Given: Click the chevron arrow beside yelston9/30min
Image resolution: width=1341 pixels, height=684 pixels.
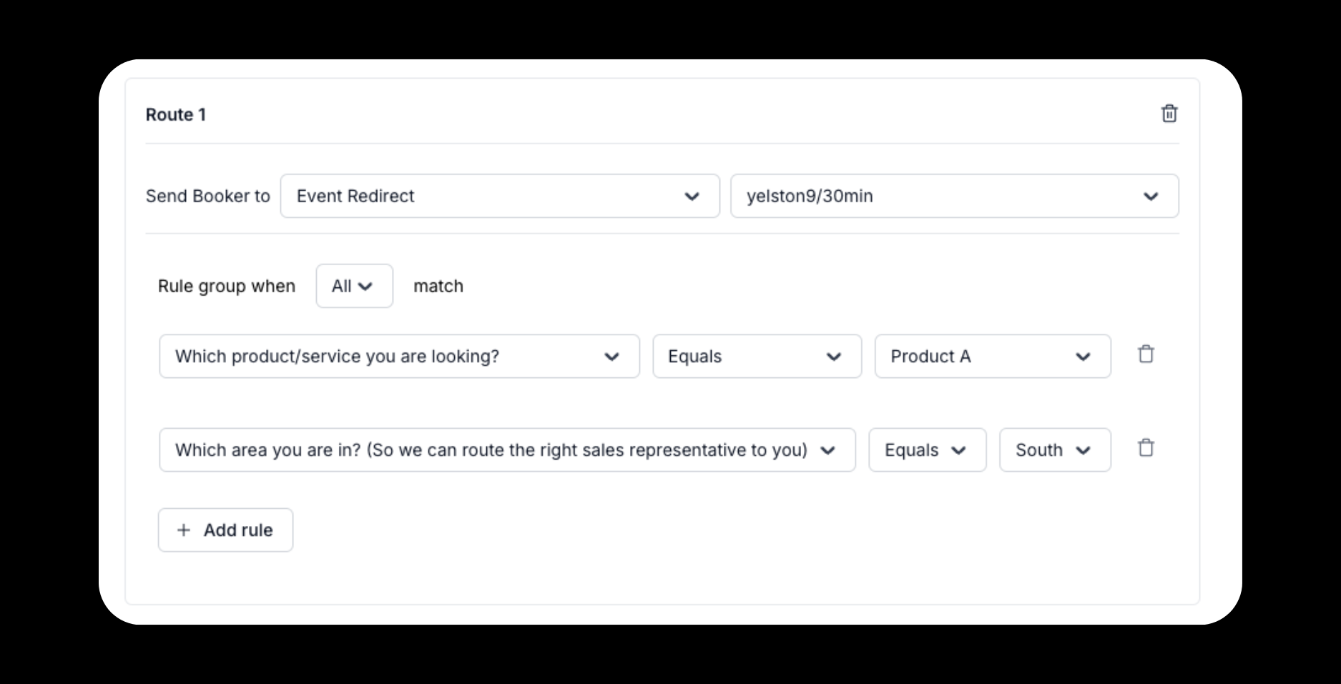Looking at the screenshot, I should (1150, 197).
